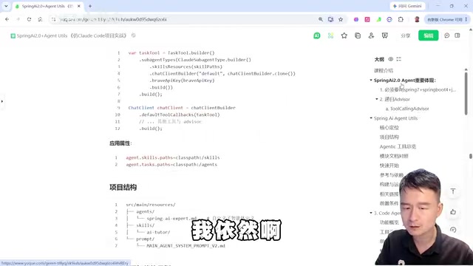
Task: Click the pink extension icon in toolbar
Action: point(367,19)
